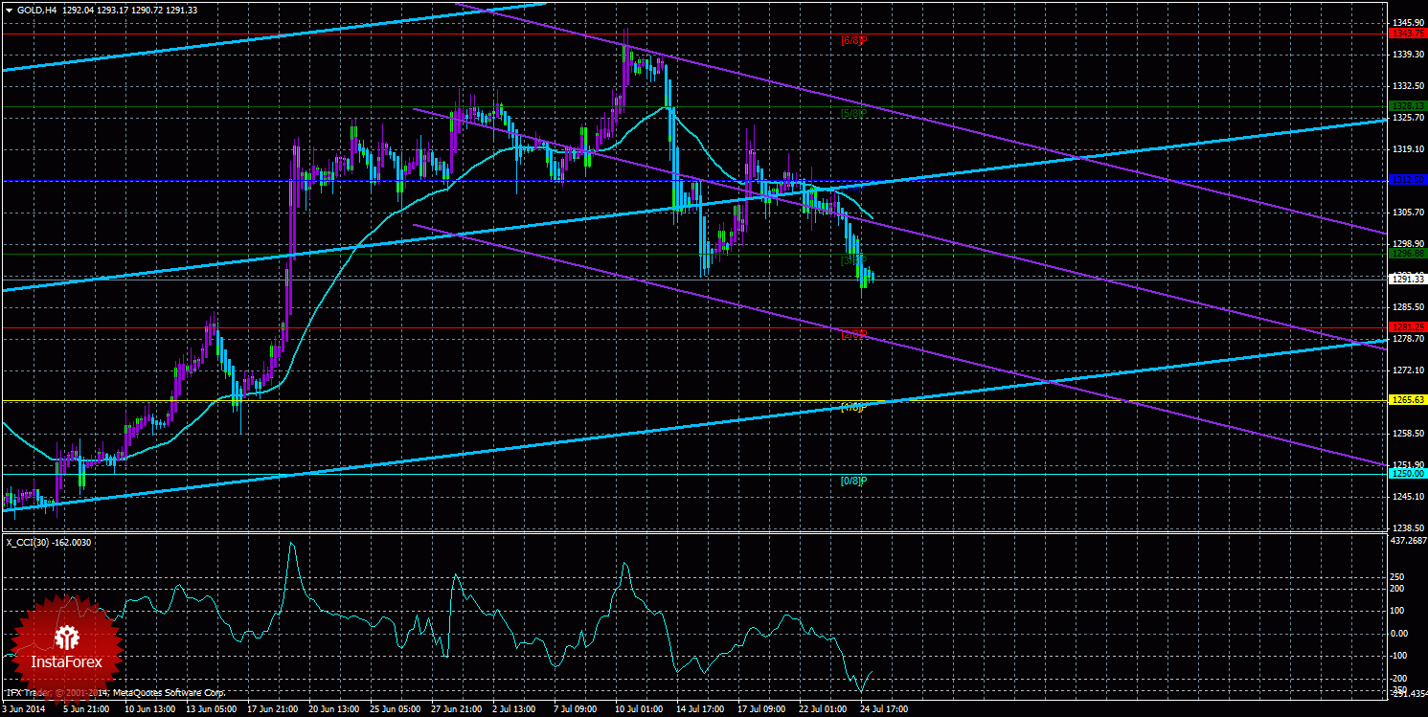
Task: Select the [6/8]P Murrey level label
Action: 853,40
